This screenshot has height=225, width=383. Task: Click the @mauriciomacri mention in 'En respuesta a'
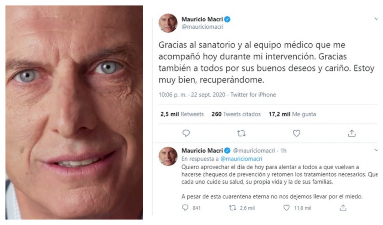[x=241, y=159]
